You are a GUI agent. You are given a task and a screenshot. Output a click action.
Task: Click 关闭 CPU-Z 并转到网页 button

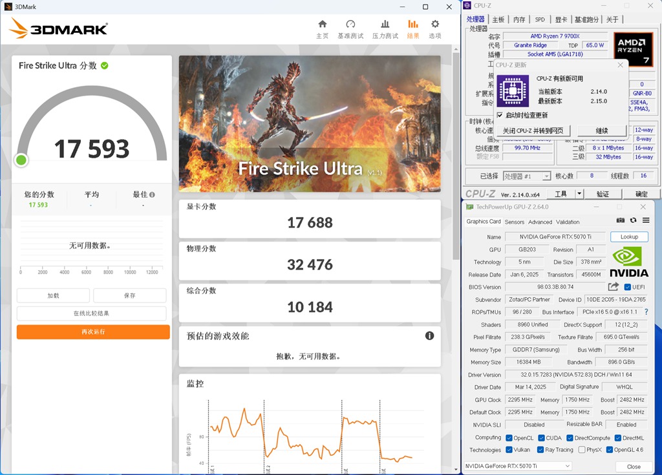pyautogui.click(x=533, y=131)
